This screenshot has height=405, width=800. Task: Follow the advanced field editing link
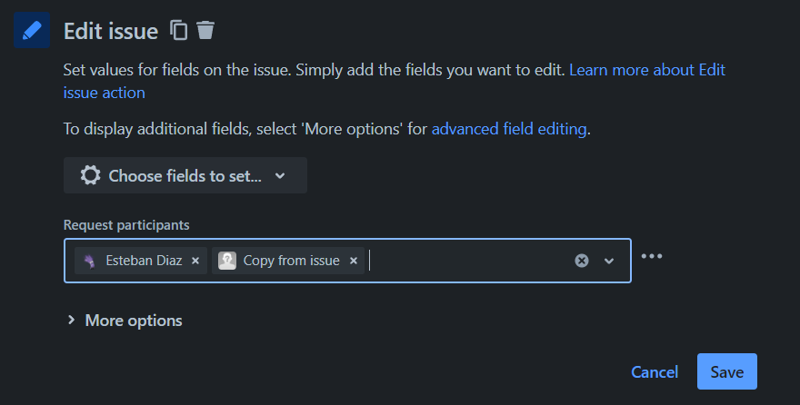[x=509, y=129]
